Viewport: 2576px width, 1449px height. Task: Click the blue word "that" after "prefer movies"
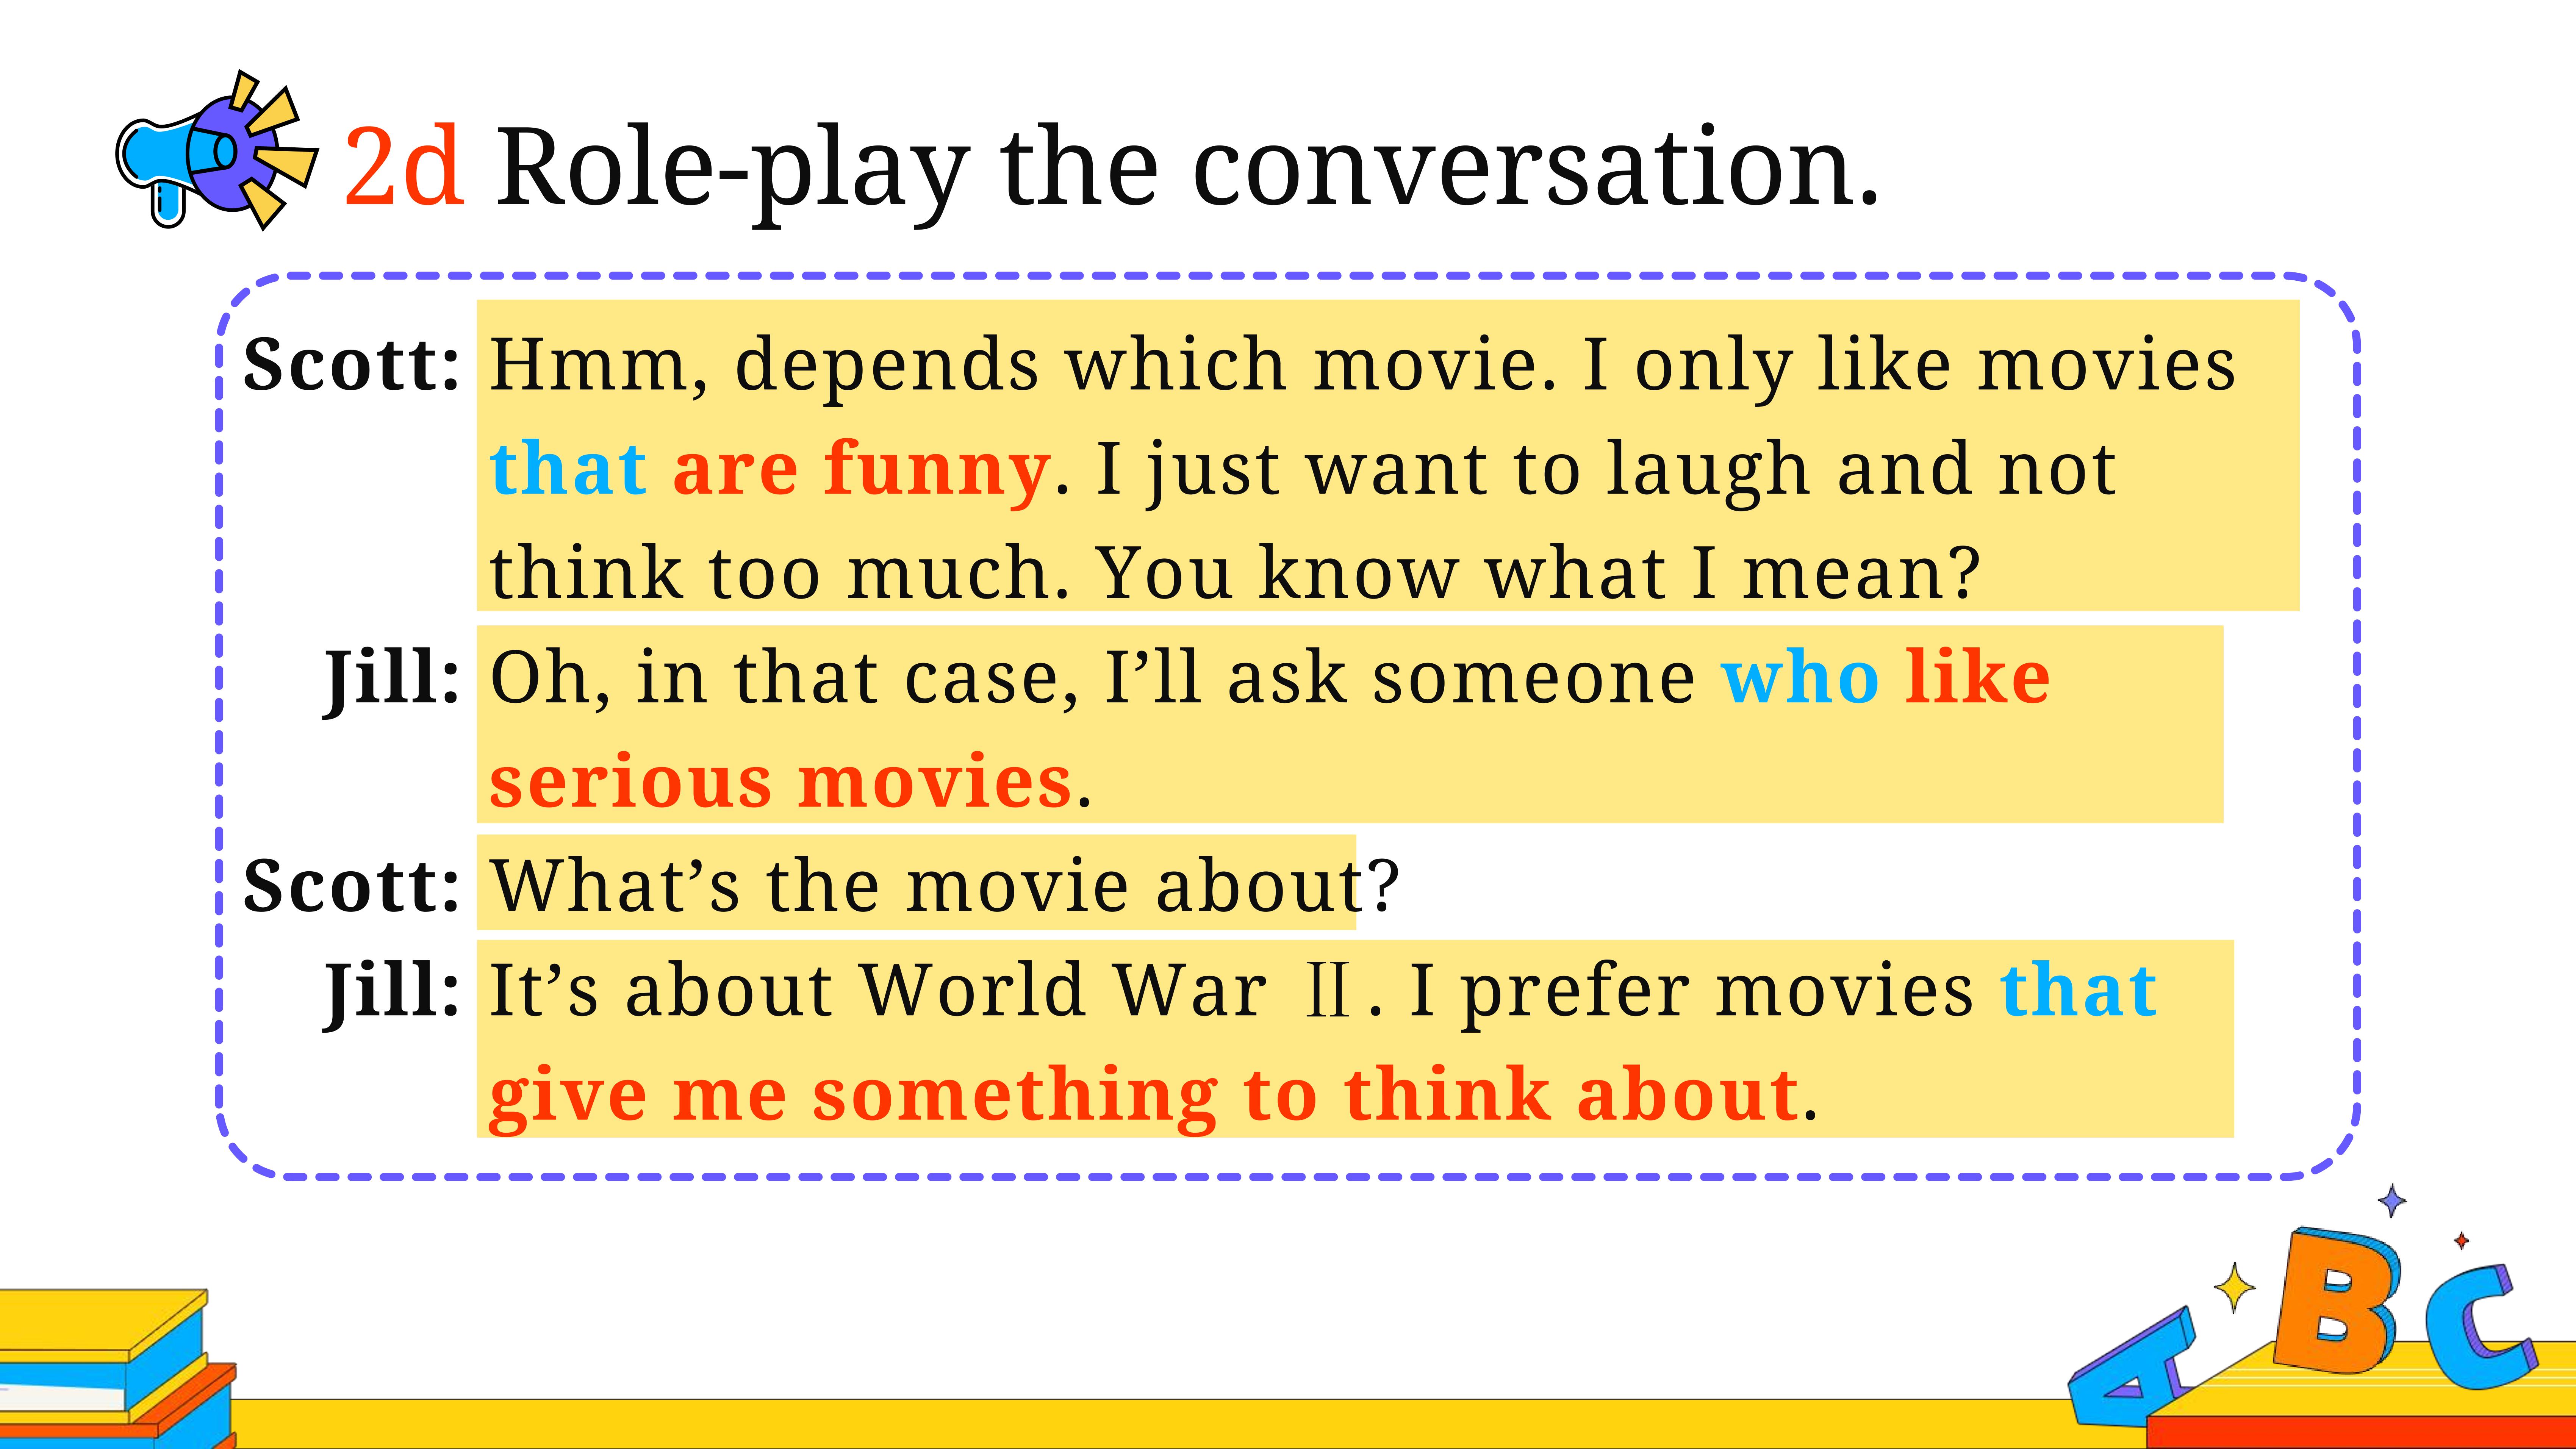tap(2078, 990)
